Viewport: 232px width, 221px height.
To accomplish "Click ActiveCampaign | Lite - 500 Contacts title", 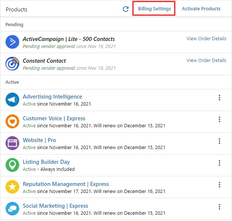I will pos(69,39).
